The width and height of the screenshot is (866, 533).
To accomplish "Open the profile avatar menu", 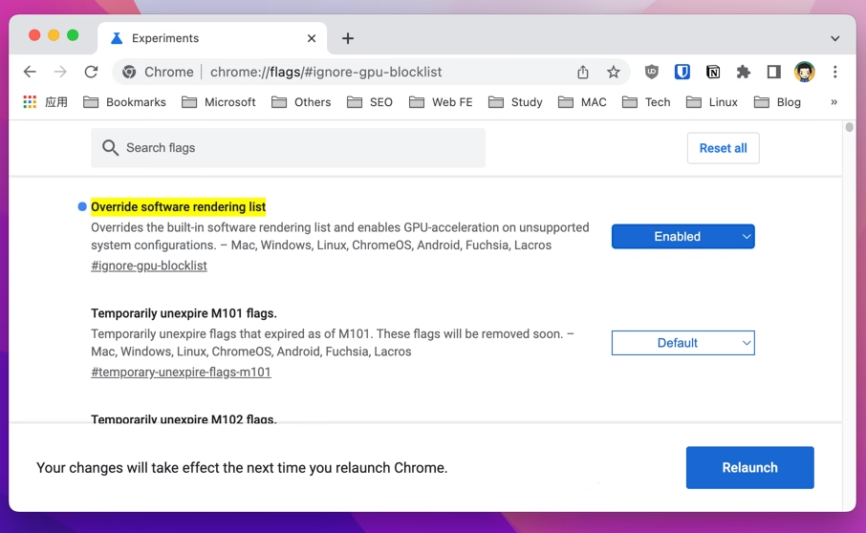I will (805, 72).
